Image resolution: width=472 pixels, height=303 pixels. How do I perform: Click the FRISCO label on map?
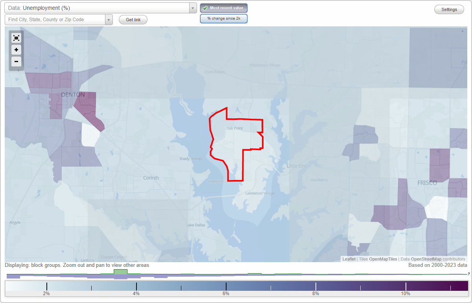[x=428, y=183]
